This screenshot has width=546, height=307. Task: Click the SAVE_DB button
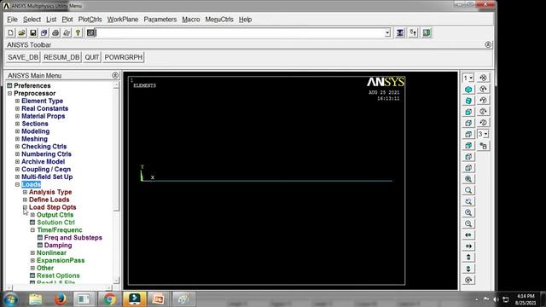click(x=23, y=57)
